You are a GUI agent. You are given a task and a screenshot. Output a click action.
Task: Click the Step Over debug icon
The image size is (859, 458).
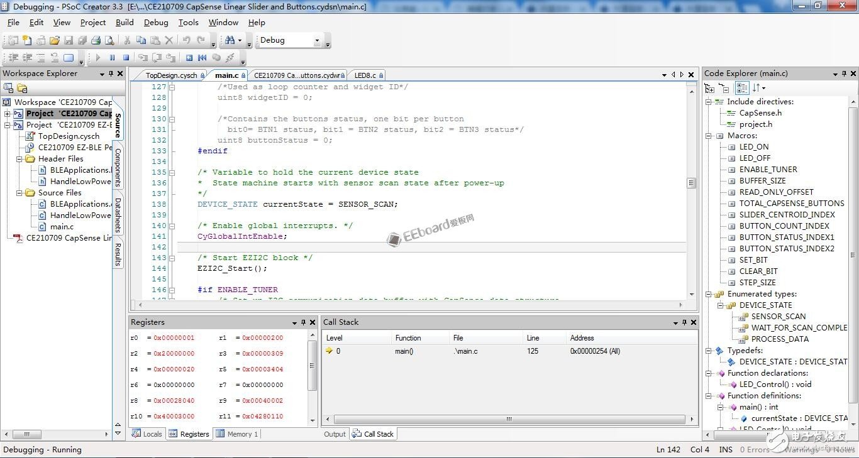point(157,58)
